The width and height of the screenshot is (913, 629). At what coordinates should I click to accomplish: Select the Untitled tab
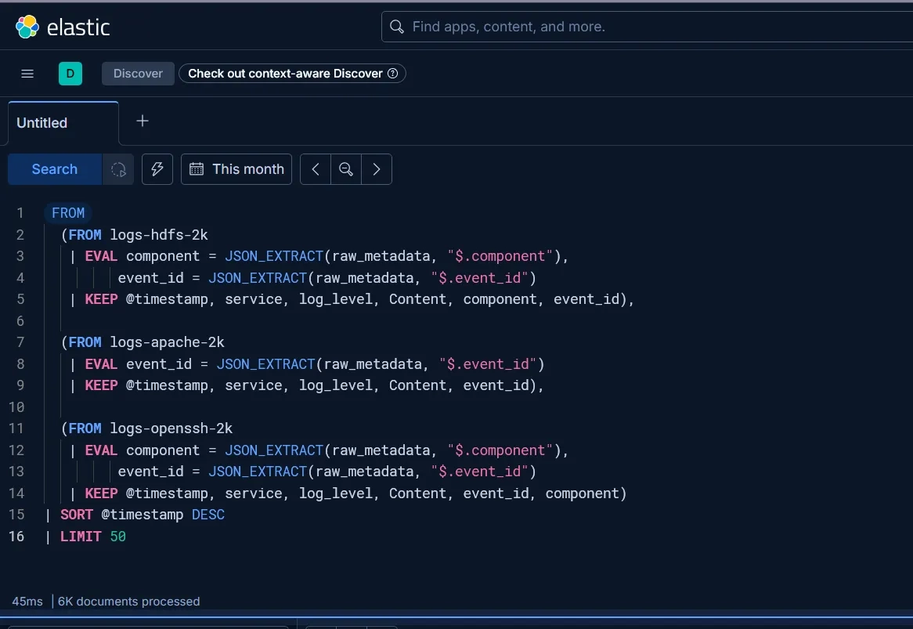pyautogui.click(x=63, y=123)
